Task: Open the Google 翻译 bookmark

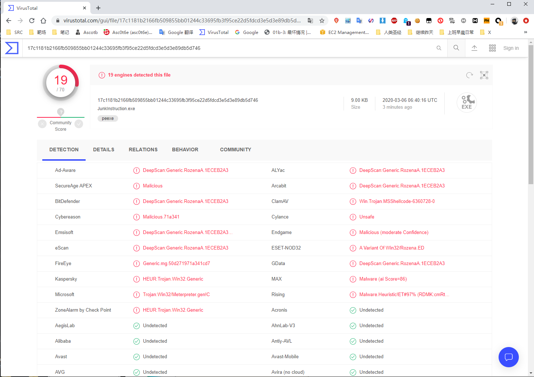Action: click(176, 32)
